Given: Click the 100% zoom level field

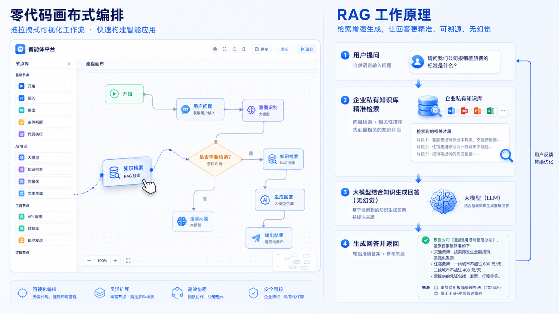Looking at the screenshot, I should pyautogui.click(x=102, y=261).
